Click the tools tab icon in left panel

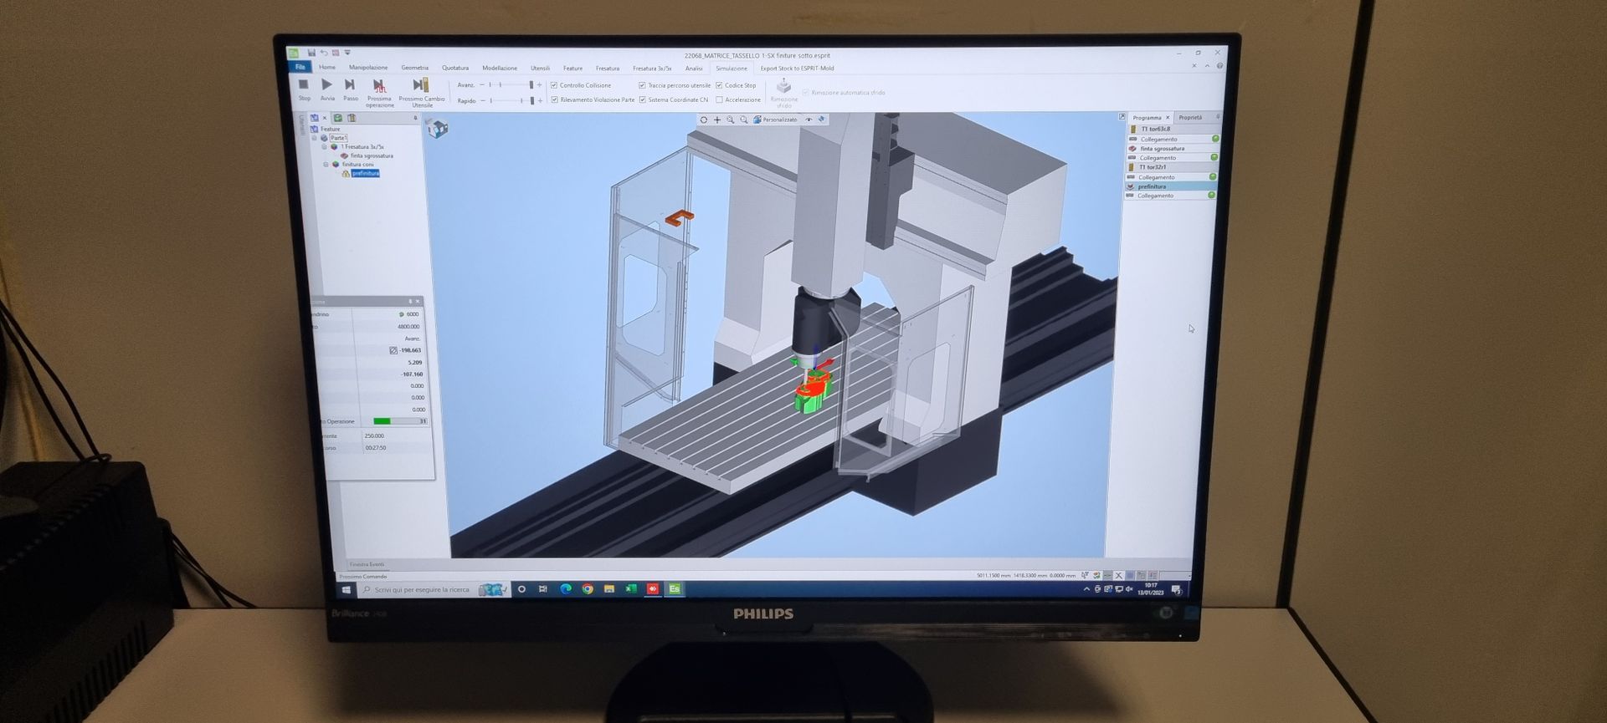pyautogui.click(x=352, y=118)
